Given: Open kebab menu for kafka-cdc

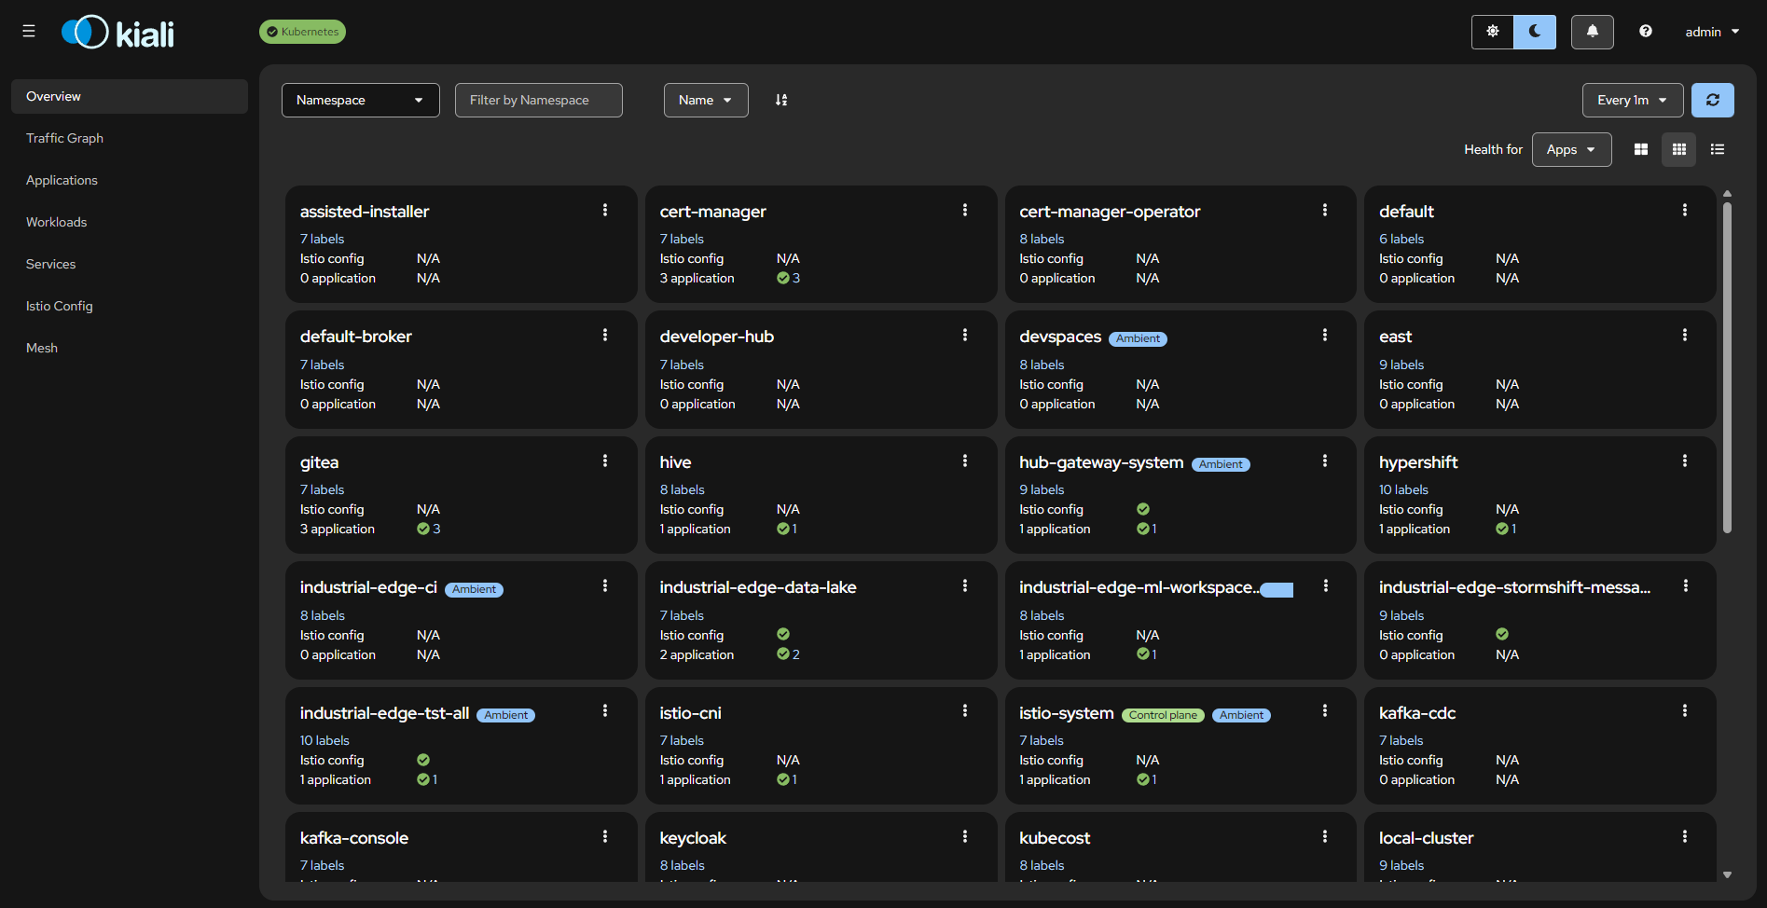Looking at the screenshot, I should pos(1685,710).
